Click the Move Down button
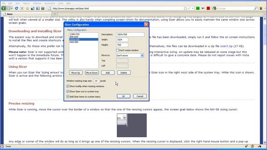This screenshot has height=150, width=267. pos(92,73)
